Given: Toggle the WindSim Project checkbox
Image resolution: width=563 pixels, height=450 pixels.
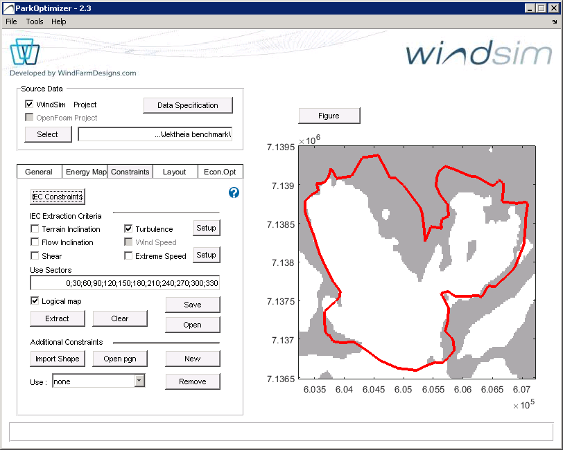Looking at the screenshot, I should [29, 105].
